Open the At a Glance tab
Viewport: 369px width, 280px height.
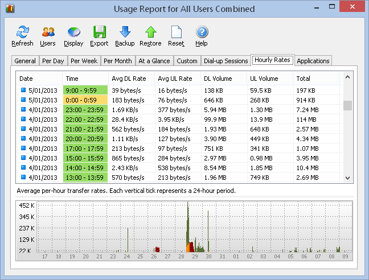tap(154, 61)
